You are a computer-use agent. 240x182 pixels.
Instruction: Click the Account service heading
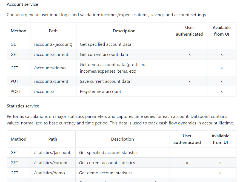pos(22,4)
